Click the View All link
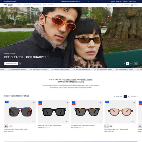 134,96
